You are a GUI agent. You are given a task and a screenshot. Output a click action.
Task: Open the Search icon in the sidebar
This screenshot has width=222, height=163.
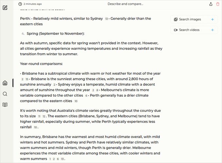pos(5,94)
